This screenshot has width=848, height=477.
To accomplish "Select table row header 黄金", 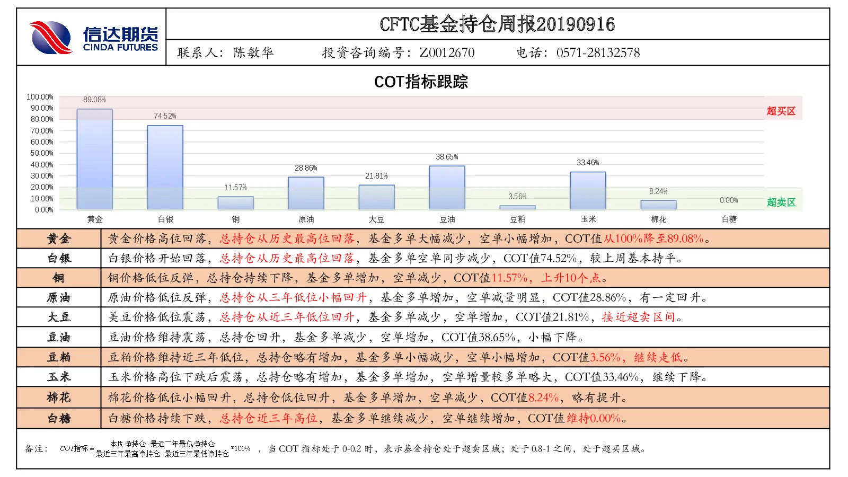I will pos(59,238).
